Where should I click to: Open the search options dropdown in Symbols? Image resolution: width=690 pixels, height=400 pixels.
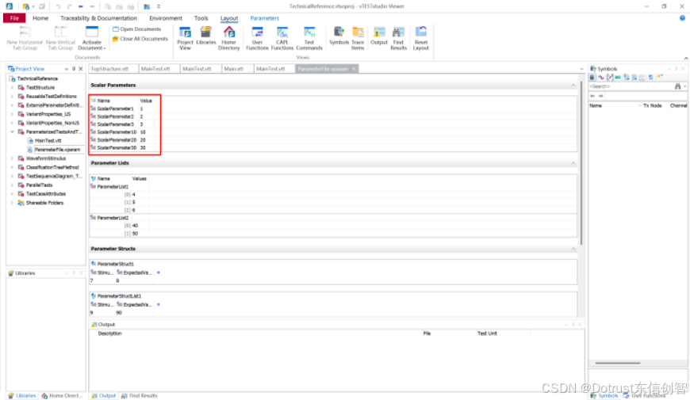tap(685, 86)
